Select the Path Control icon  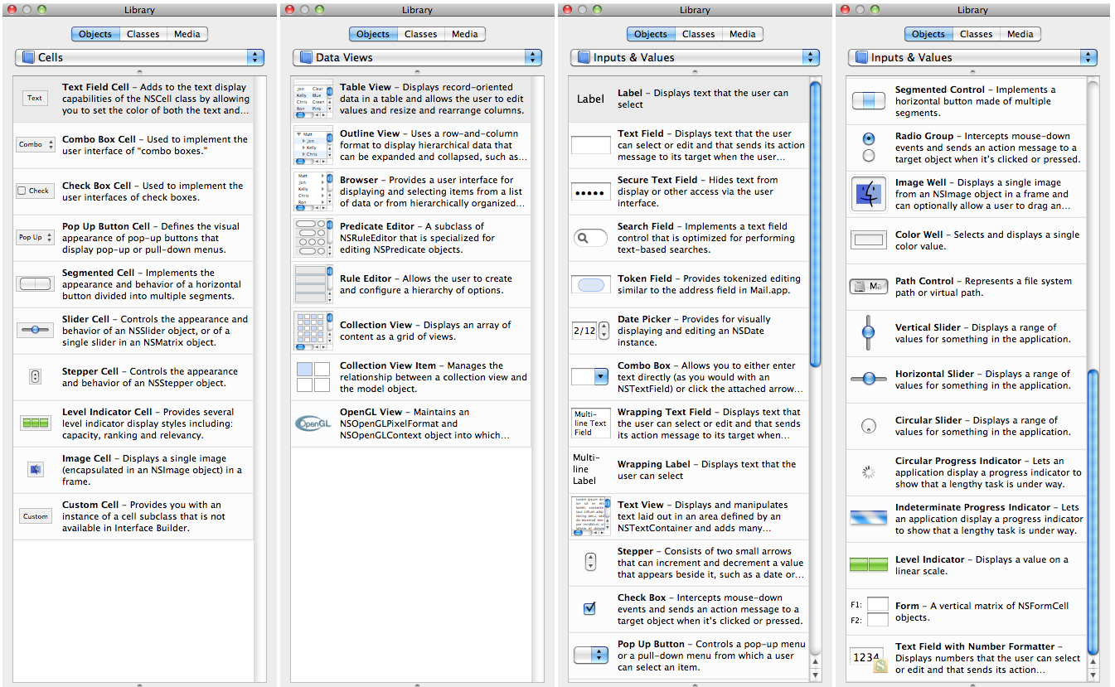click(869, 287)
